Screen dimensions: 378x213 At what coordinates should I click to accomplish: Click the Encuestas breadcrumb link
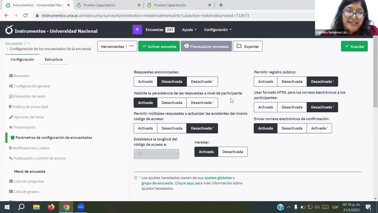[x=14, y=43]
